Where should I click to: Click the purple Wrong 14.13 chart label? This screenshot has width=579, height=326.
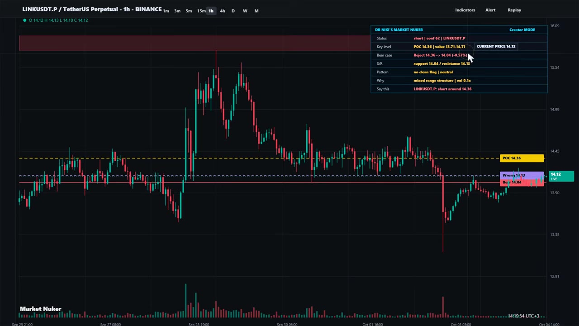[x=522, y=175]
